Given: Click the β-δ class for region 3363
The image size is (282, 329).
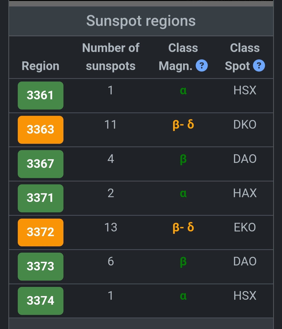Looking at the screenshot, I should [x=183, y=124].
